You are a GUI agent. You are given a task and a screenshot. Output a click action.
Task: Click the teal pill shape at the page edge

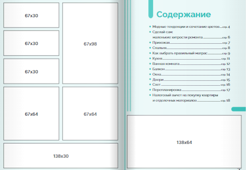pos(238,109)
